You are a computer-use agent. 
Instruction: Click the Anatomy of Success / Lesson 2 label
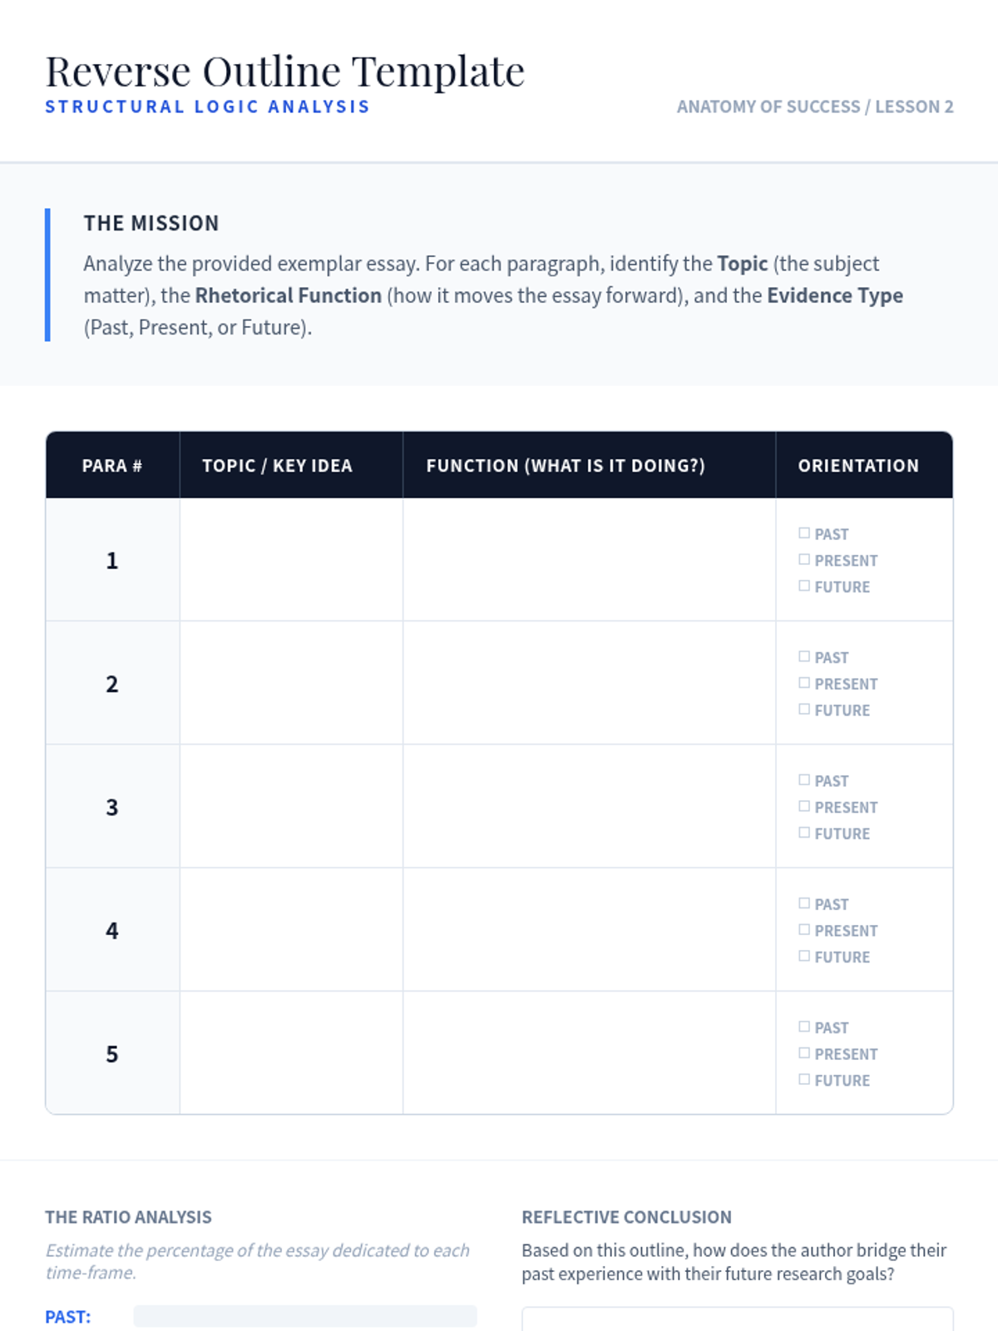[x=815, y=106]
